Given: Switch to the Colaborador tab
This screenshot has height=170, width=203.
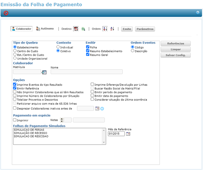Looking at the screenshot, I should tap(22, 29).
